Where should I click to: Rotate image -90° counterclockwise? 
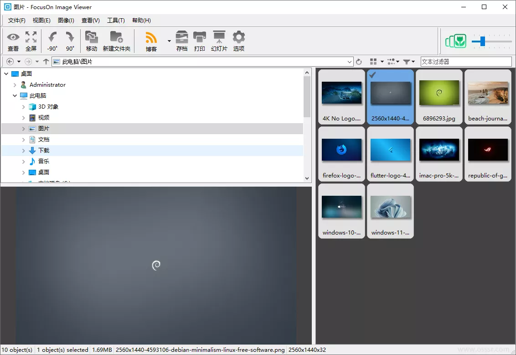(52, 41)
